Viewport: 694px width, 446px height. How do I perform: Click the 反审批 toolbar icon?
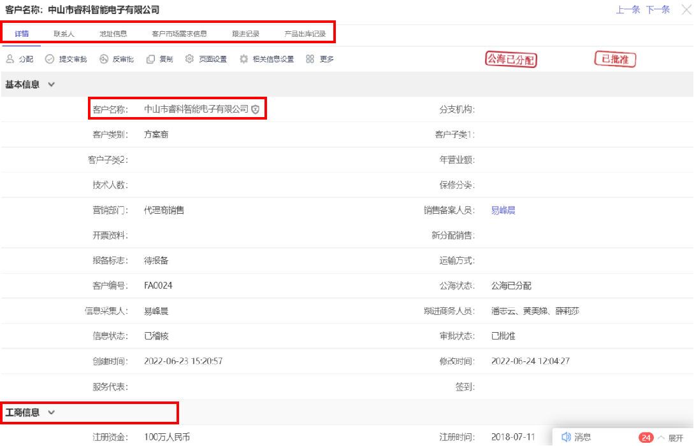pyautogui.click(x=104, y=59)
